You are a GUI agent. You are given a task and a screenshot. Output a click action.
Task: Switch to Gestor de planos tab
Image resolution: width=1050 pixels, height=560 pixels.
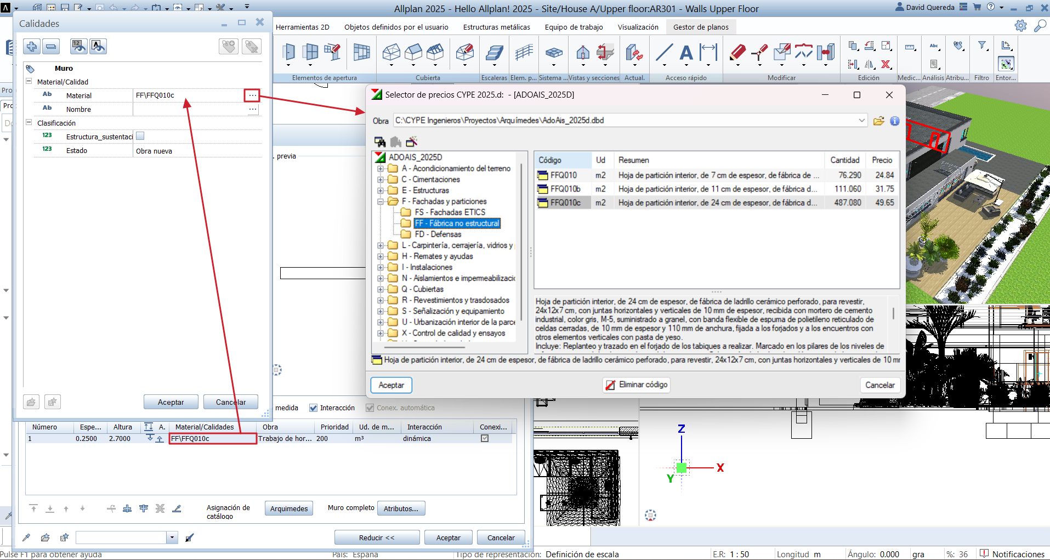(700, 27)
